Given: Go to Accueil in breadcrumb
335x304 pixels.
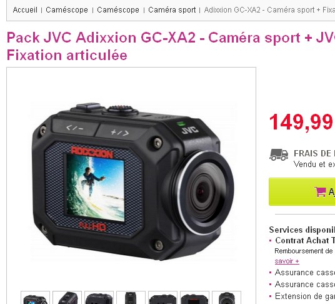Looking at the screenshot, I should click(x=25, y=10).
